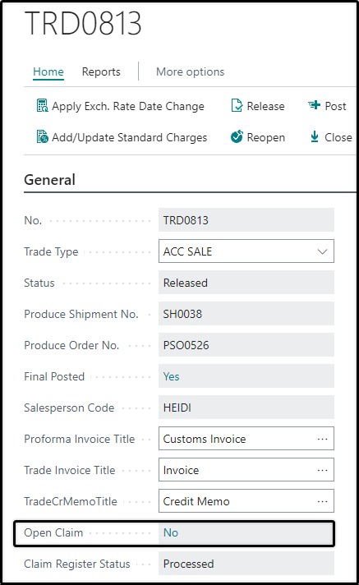Open Proforma Invoice Title lookup ellipsis
The width and height of the screenshot is (359, 585).
coord(322,439)
